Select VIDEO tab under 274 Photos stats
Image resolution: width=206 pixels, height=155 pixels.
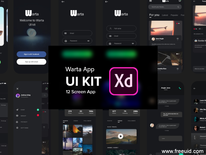(76, 121)
